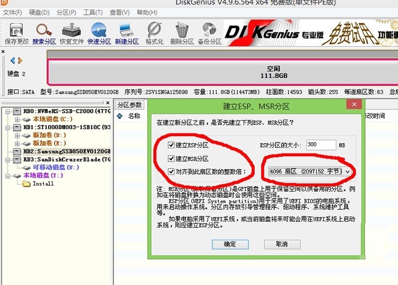398x285 pixels.
Task: Toggle the 对齐到此扇区数的整数倍 checkbox
Action: 171,172
